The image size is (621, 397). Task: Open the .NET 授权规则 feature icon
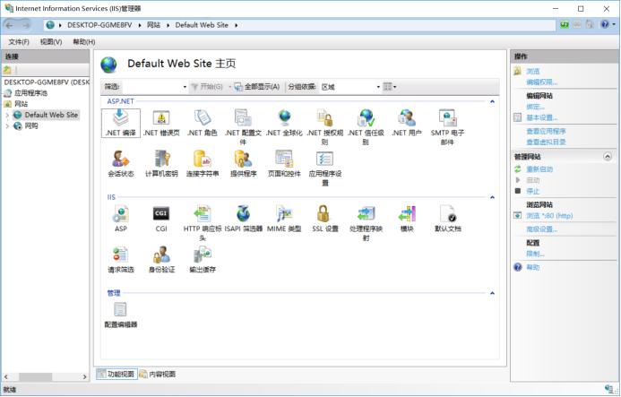click(324, 126)
